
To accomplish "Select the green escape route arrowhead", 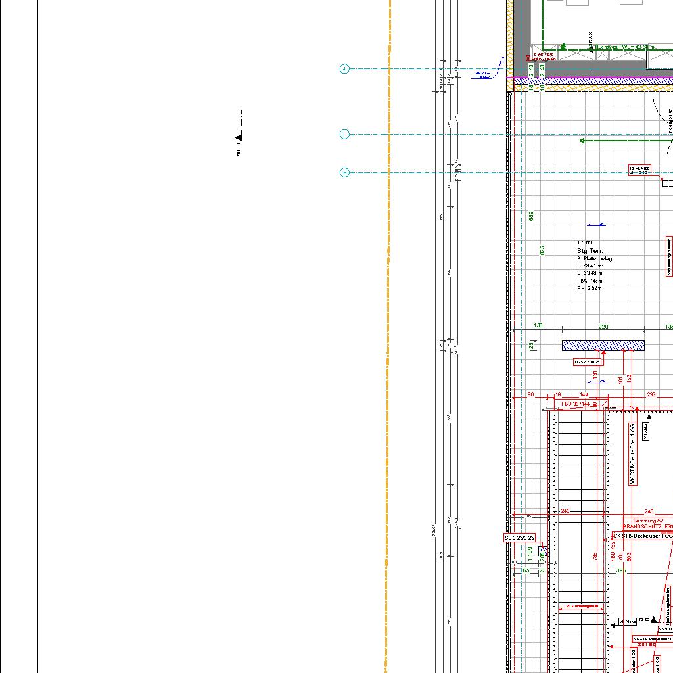I will [582, 141].
